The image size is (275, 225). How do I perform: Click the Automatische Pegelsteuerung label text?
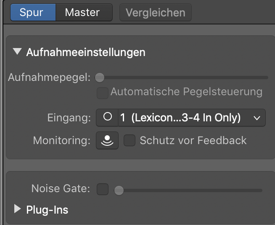point(186,92)
